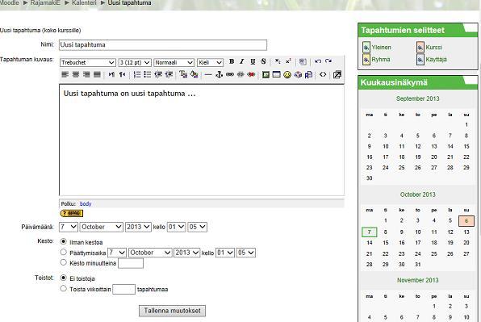Toggle strikethrough formatting in the editor
The width and height of the screenshot is (481, 322).
[263, 61]
